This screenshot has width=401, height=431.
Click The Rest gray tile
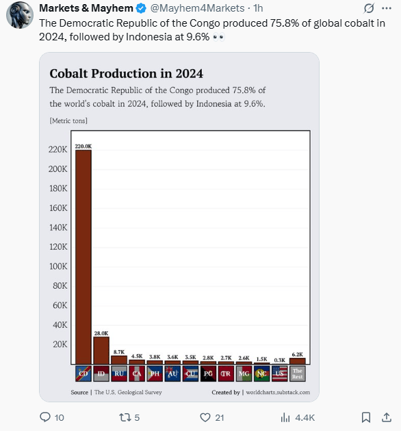click(x=298, y=374)
